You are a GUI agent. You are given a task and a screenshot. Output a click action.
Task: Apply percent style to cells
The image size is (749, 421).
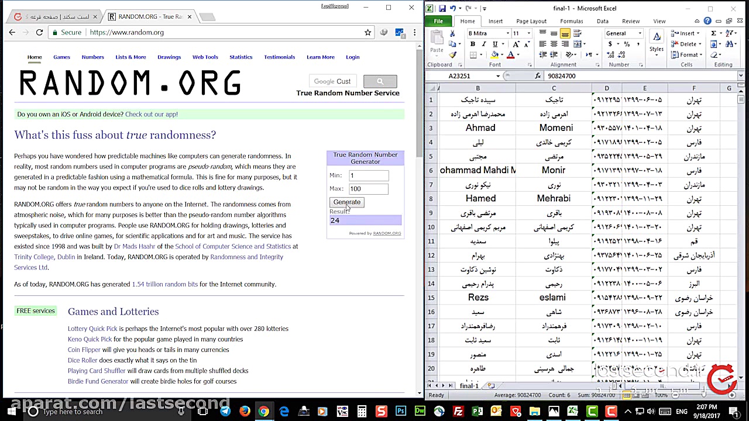point(627,44)
